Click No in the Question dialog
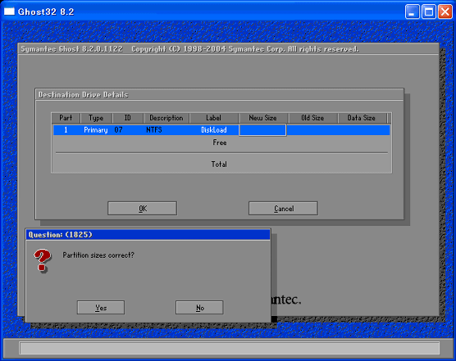Screen dimensions: 456x361 click(199, 307)
